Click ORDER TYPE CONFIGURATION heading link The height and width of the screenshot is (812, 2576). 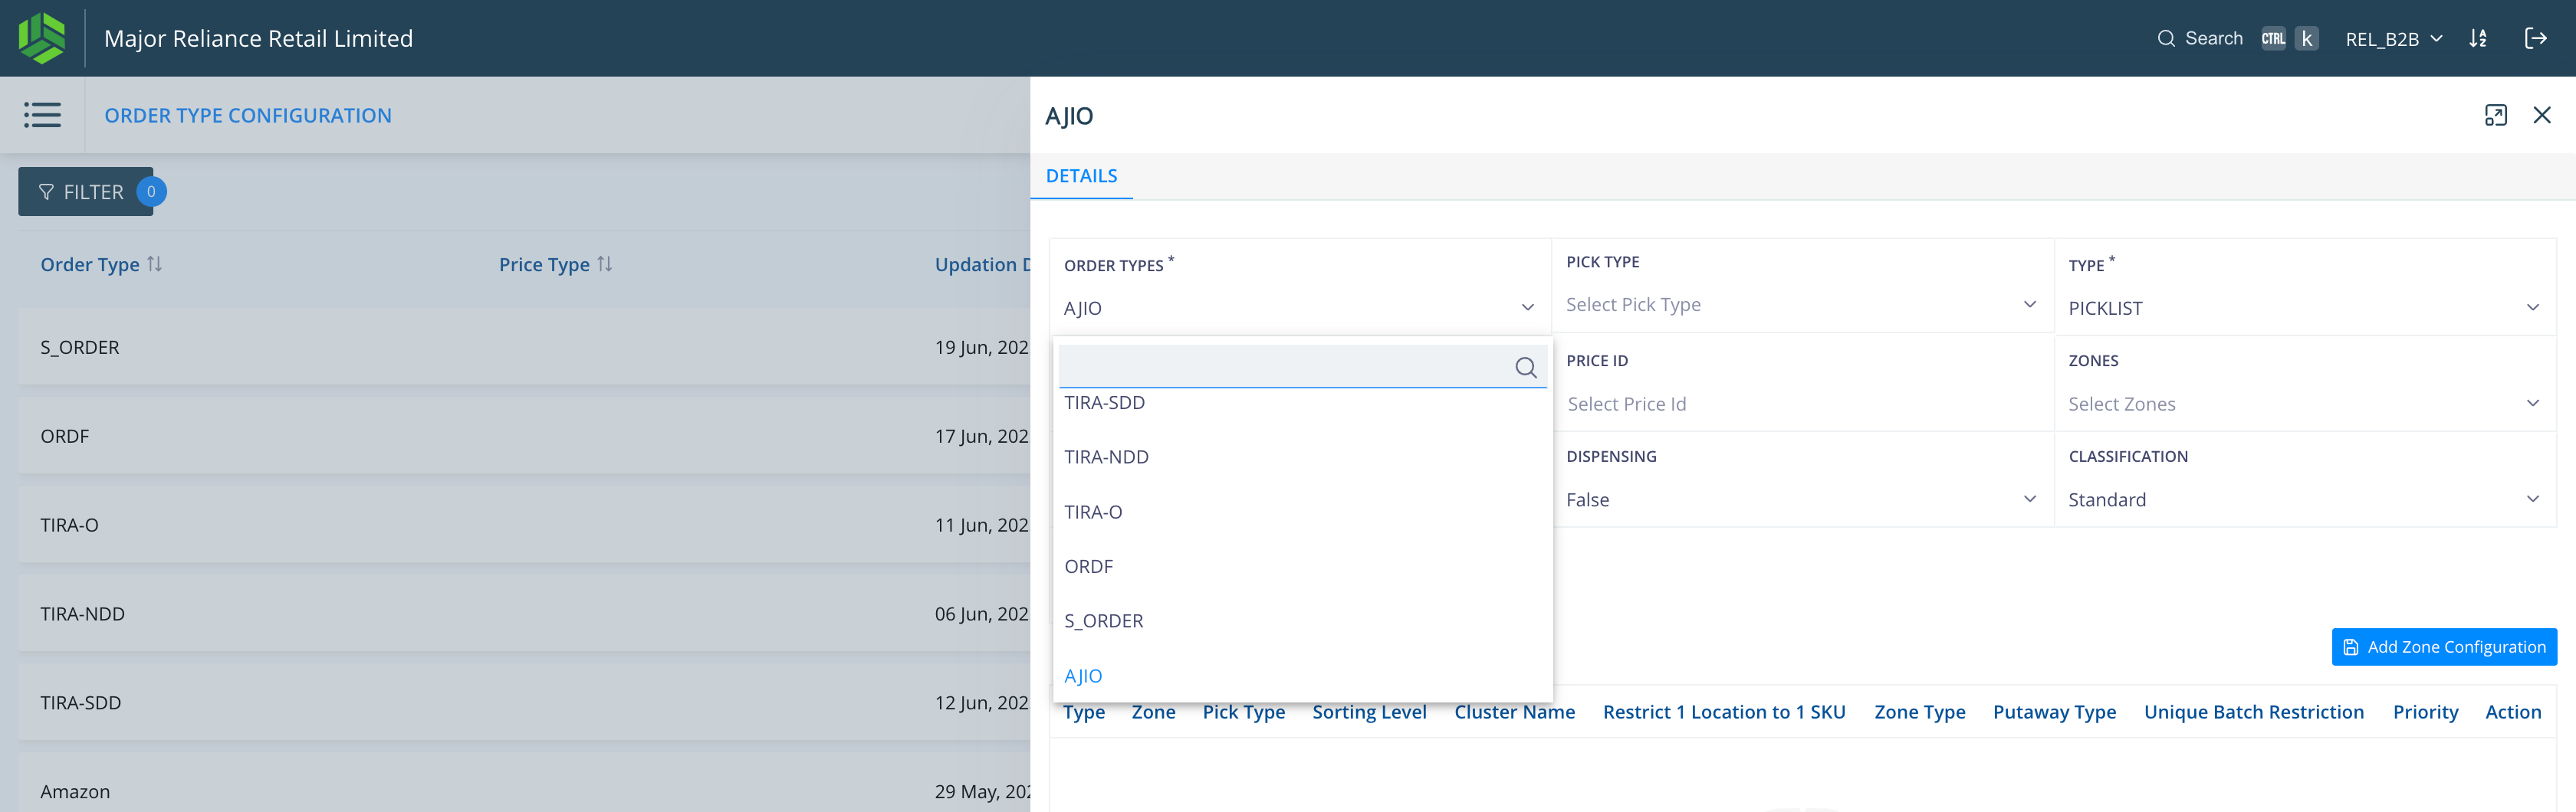point(248,116)
